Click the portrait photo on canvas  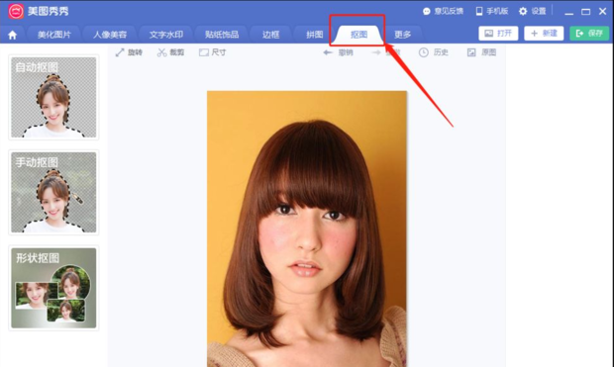[x=307, y=229]
